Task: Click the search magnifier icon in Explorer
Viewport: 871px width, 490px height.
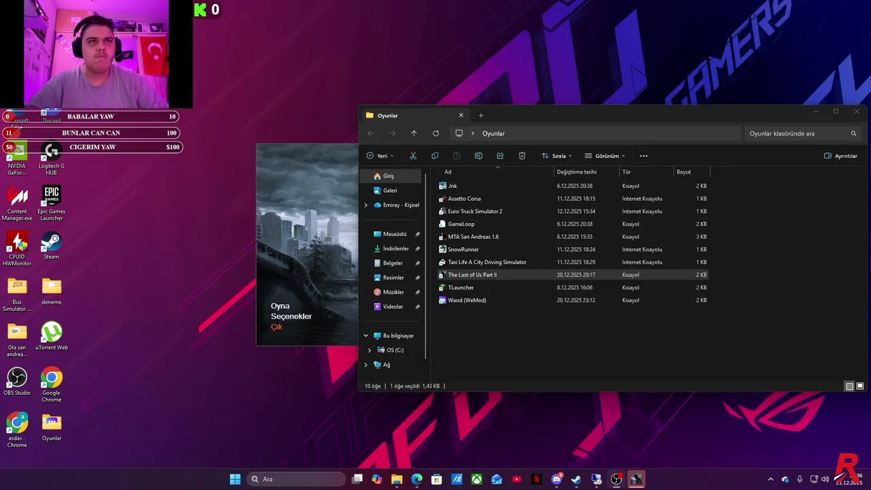Action: pyautogui.click(x=853, y=133)
